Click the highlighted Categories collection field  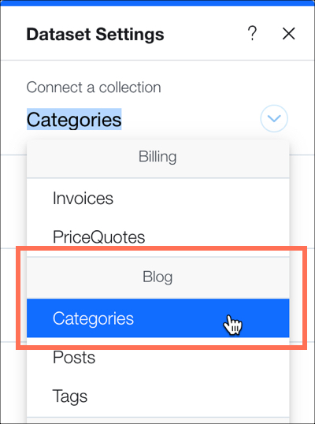[x=74, y=119]
